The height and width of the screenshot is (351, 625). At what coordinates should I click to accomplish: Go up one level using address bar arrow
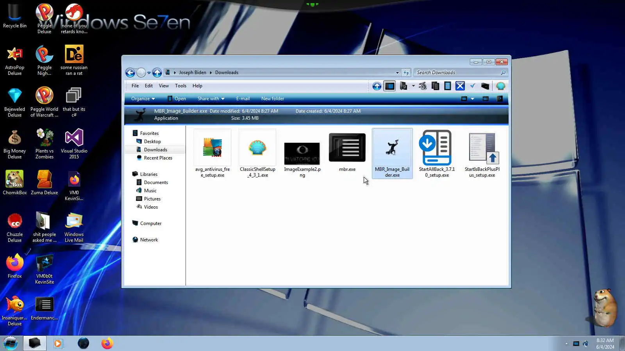pos(157,73)
